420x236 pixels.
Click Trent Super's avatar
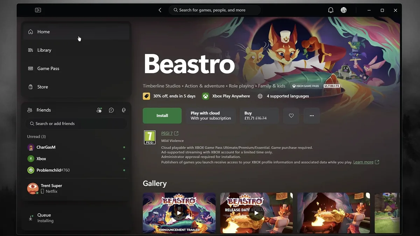[x=33, y=188]
